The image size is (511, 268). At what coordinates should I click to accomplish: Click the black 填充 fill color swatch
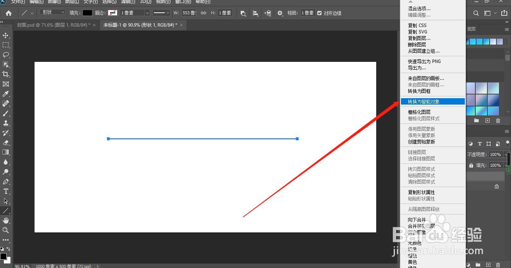(x=87, y=13)
